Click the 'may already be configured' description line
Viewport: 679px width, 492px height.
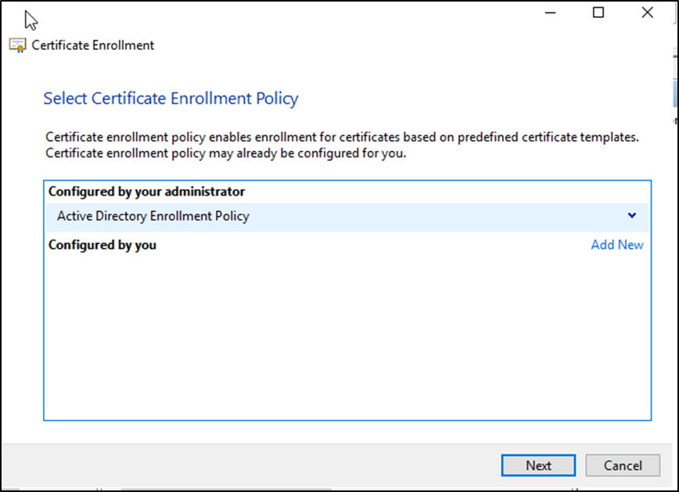(225, 153)
